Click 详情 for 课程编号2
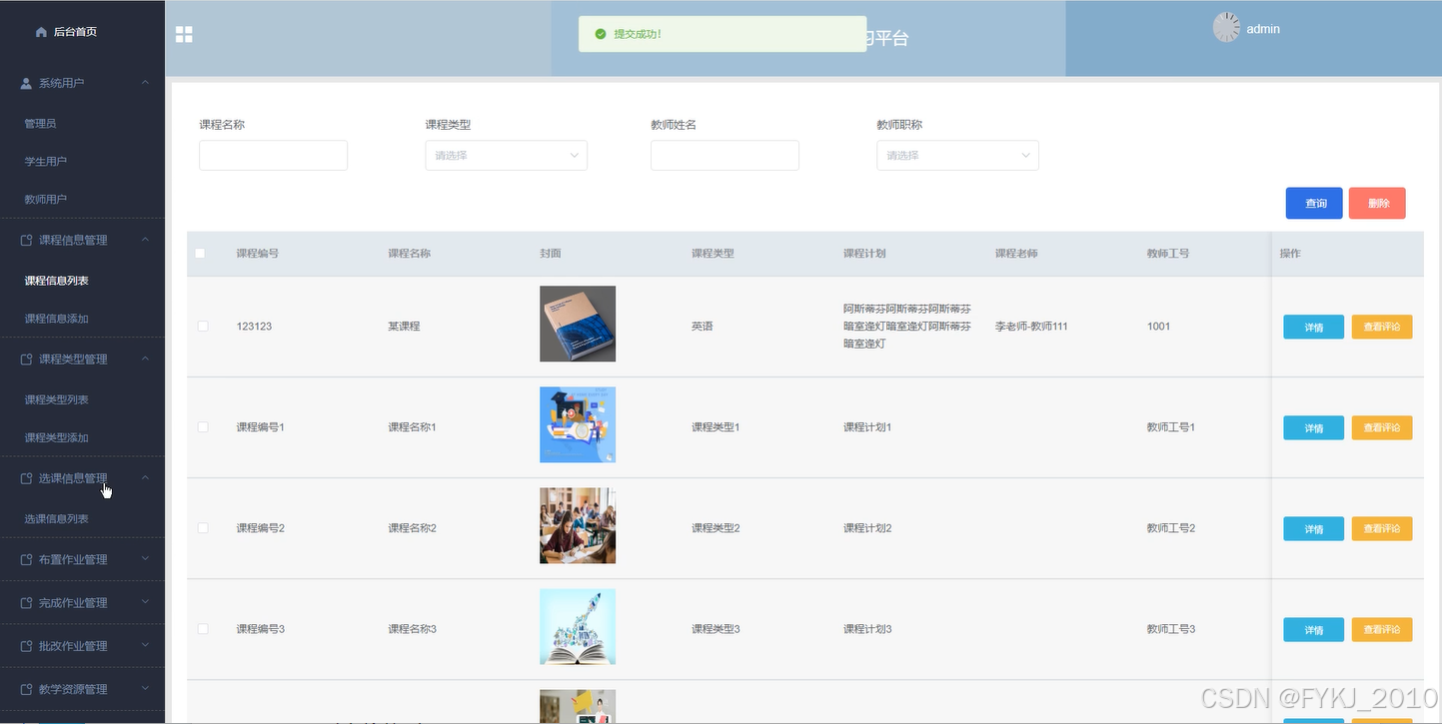Screen dimensions: 1442x724 pos(1313,528)
